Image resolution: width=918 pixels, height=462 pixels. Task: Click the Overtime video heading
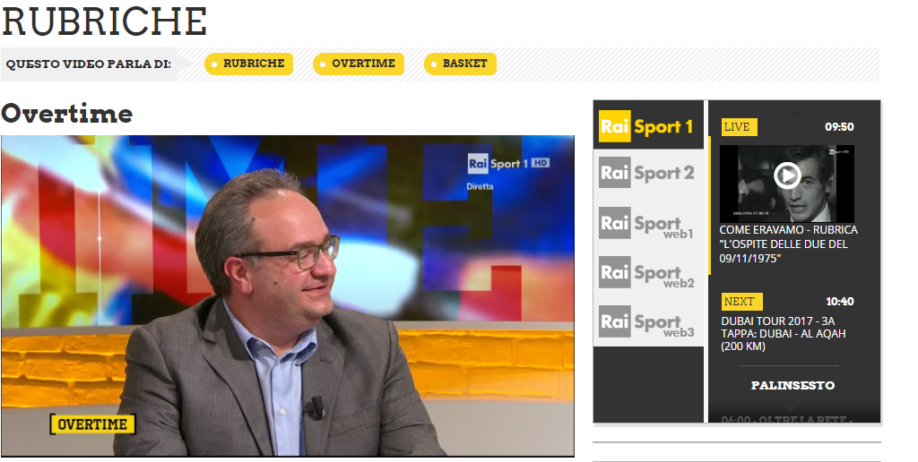(x=66, y=114)
